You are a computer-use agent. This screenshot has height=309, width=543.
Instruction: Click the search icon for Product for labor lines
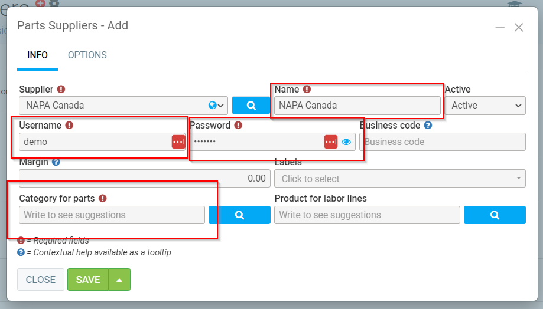[495, 215]
